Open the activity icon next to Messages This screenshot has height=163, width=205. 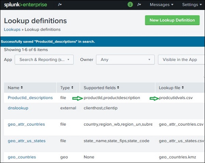click(x=139, y=5)
